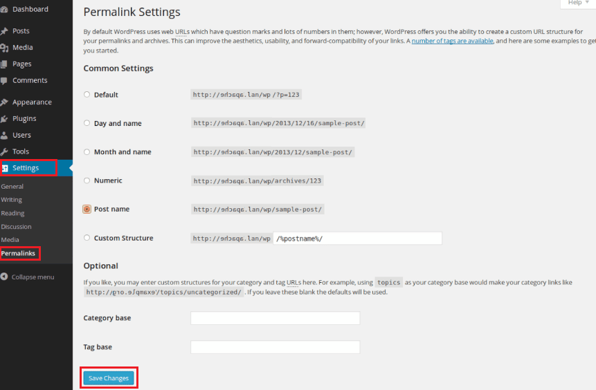
Task: Open the Appearance menu
Action: click(x=32, y=102)
